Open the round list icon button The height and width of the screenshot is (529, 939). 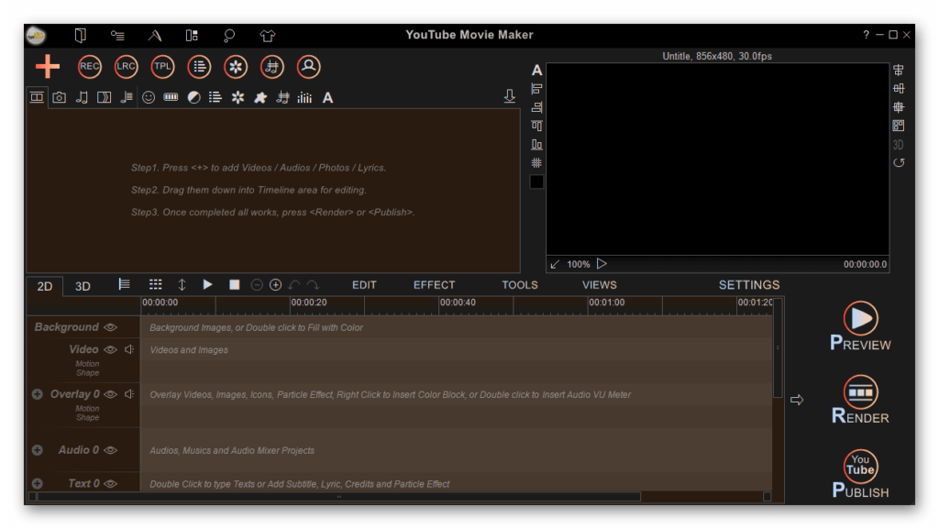pyautogui.click(x=199, y=66)
